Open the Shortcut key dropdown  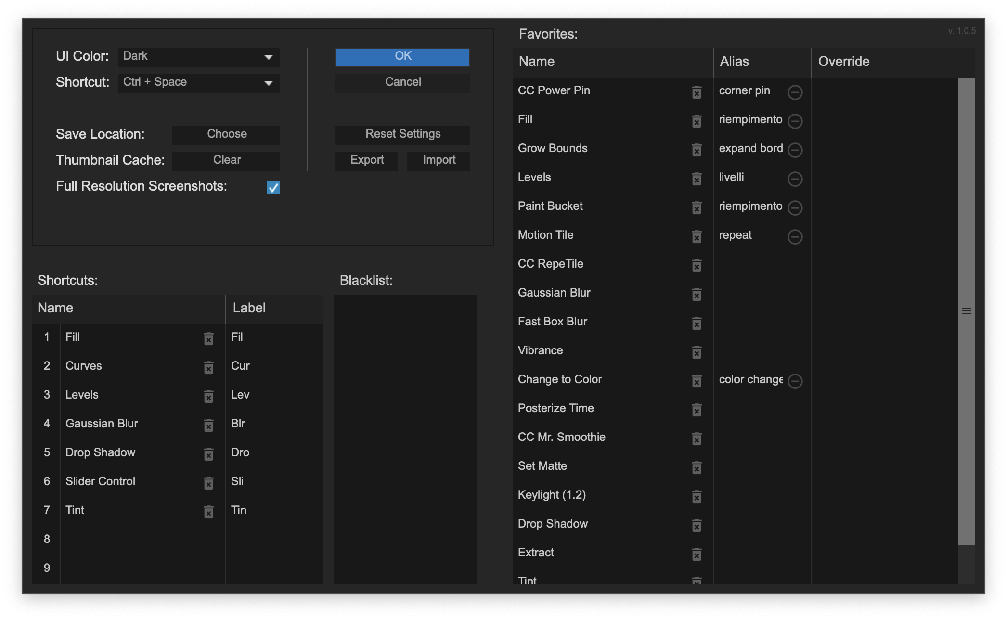click(199, 83)
